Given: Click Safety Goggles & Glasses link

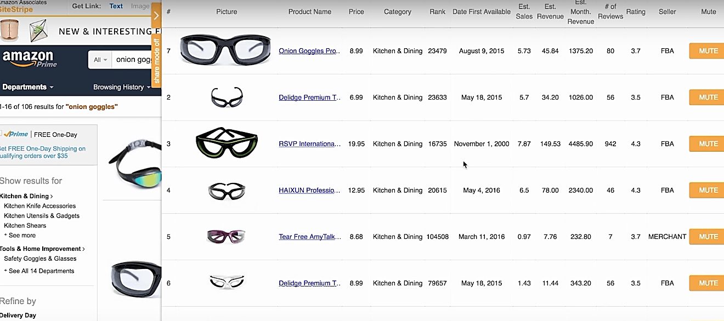Looking at the screenshot, I should 40,259.
